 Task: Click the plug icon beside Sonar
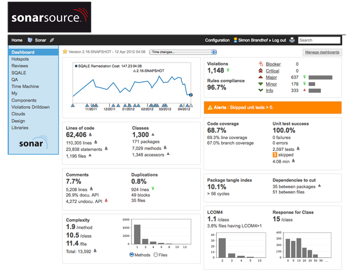point(52,40)
